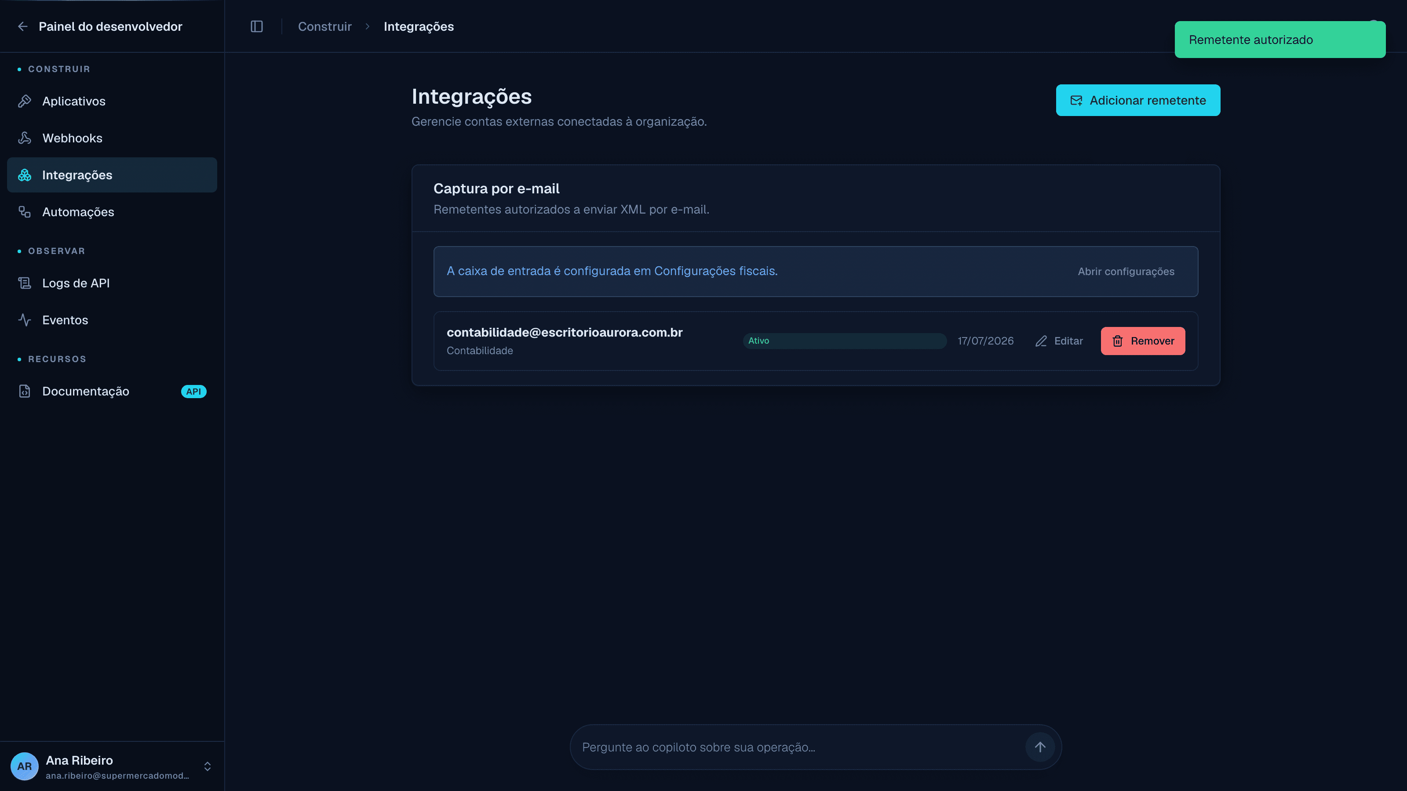1407x791 pixels.
Task: Click the copilot question input field
Action: coord(800,747)
